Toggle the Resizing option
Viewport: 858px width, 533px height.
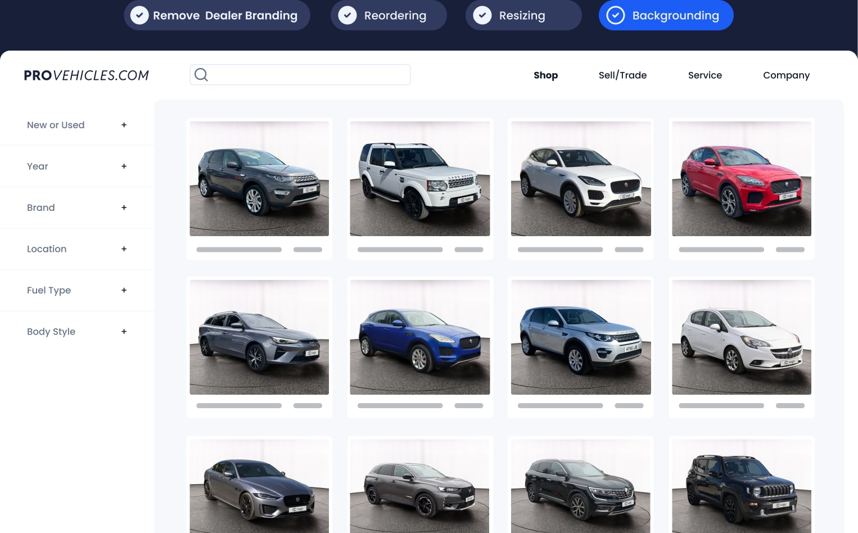pos(523,15)
